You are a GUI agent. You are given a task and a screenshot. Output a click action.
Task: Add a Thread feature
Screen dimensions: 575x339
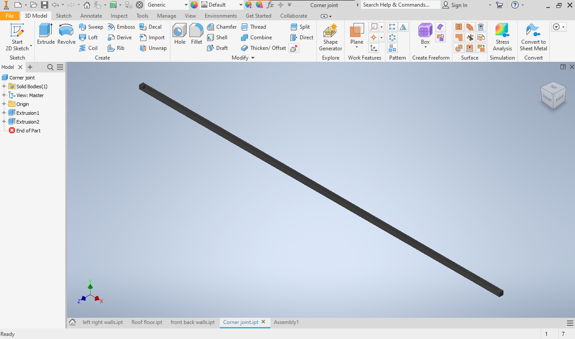pyautogui.click(x=253, y=27)
